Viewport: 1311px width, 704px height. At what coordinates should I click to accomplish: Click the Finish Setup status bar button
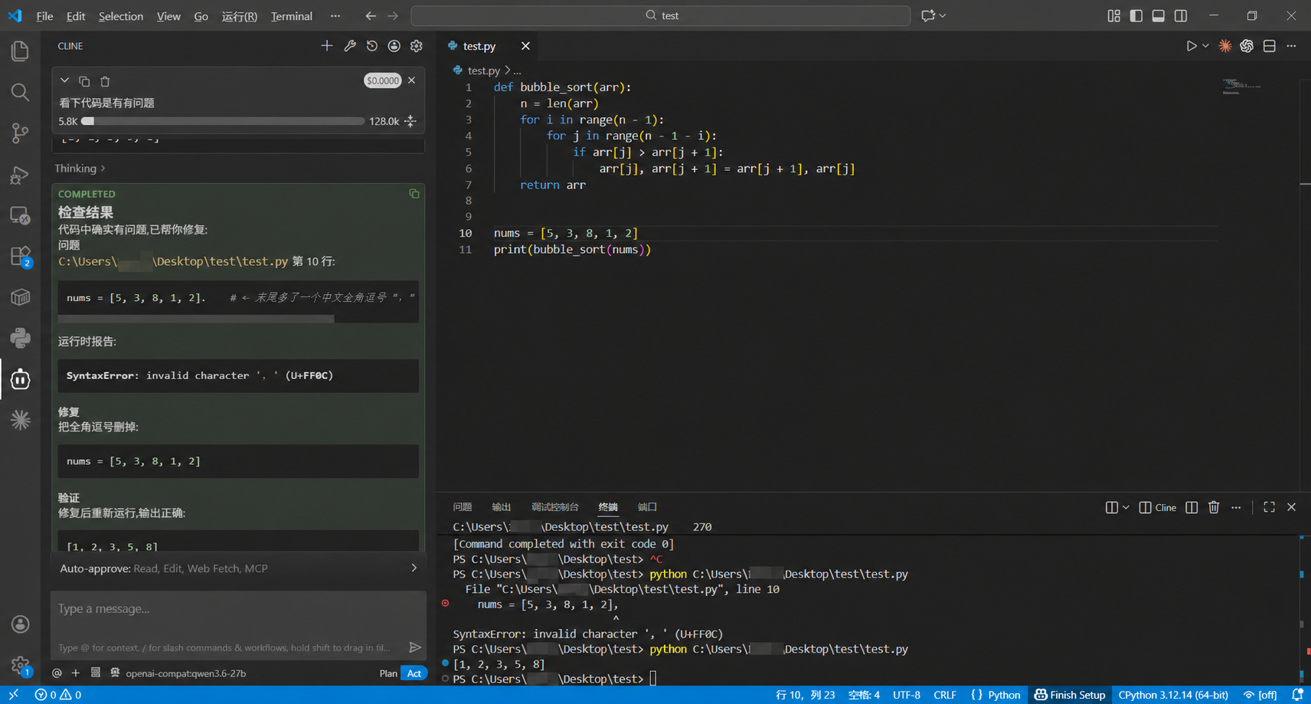click(x=1070, y=695)
